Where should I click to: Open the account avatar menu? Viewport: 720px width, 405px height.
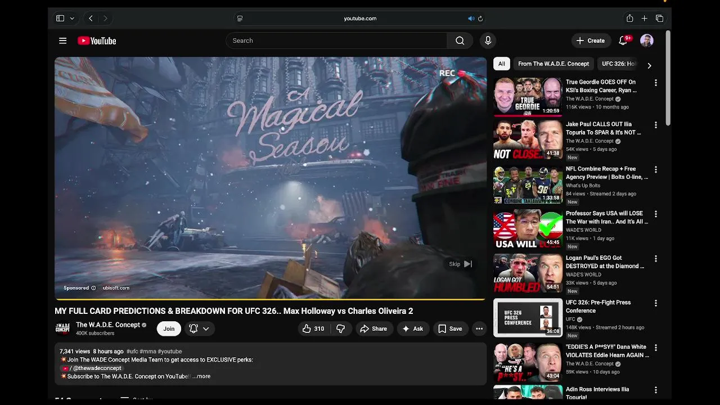pos(647,40)
